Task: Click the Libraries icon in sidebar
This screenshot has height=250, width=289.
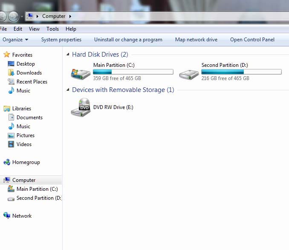Action: 7,109
